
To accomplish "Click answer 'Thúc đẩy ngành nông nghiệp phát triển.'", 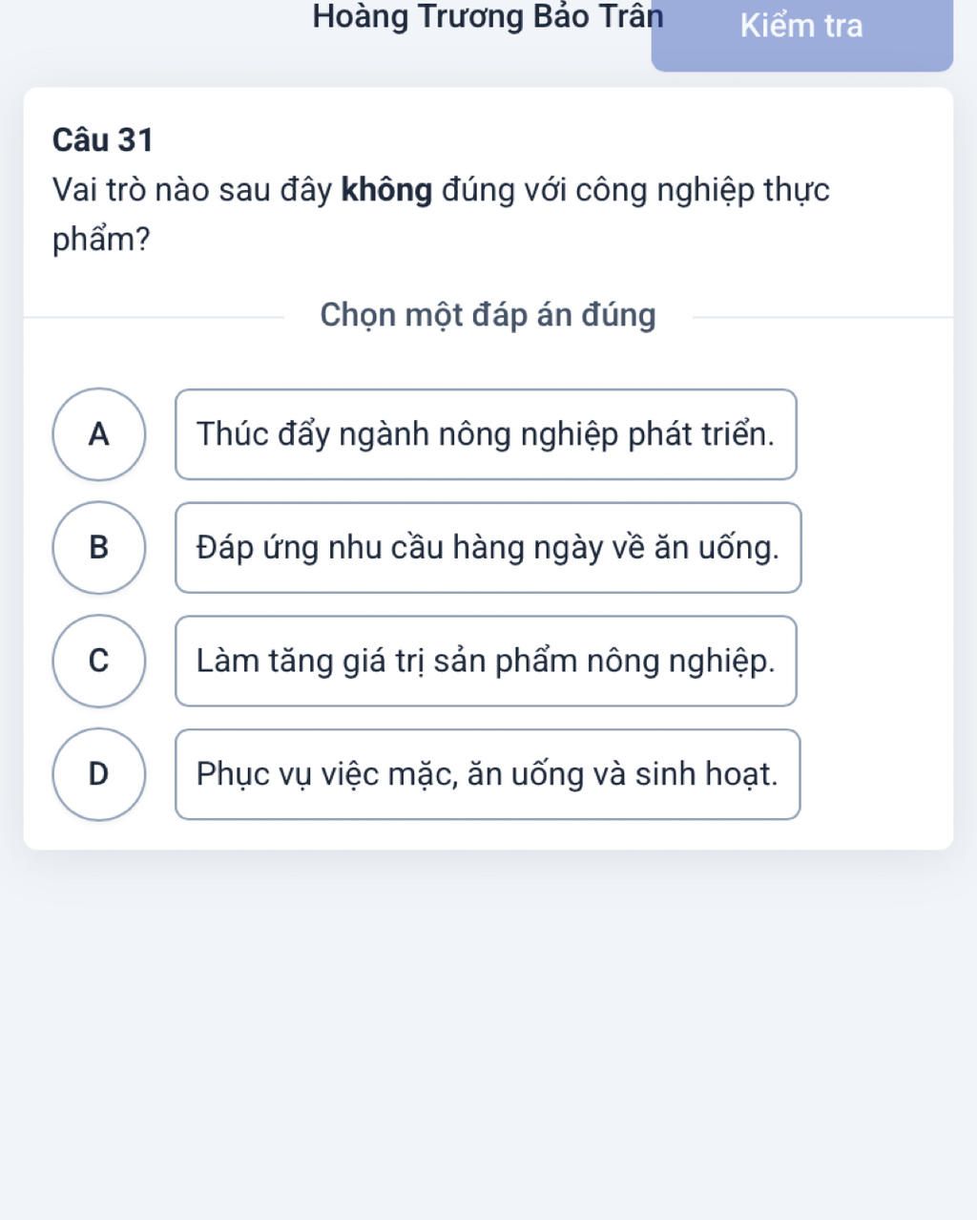I will click(486, 434).
